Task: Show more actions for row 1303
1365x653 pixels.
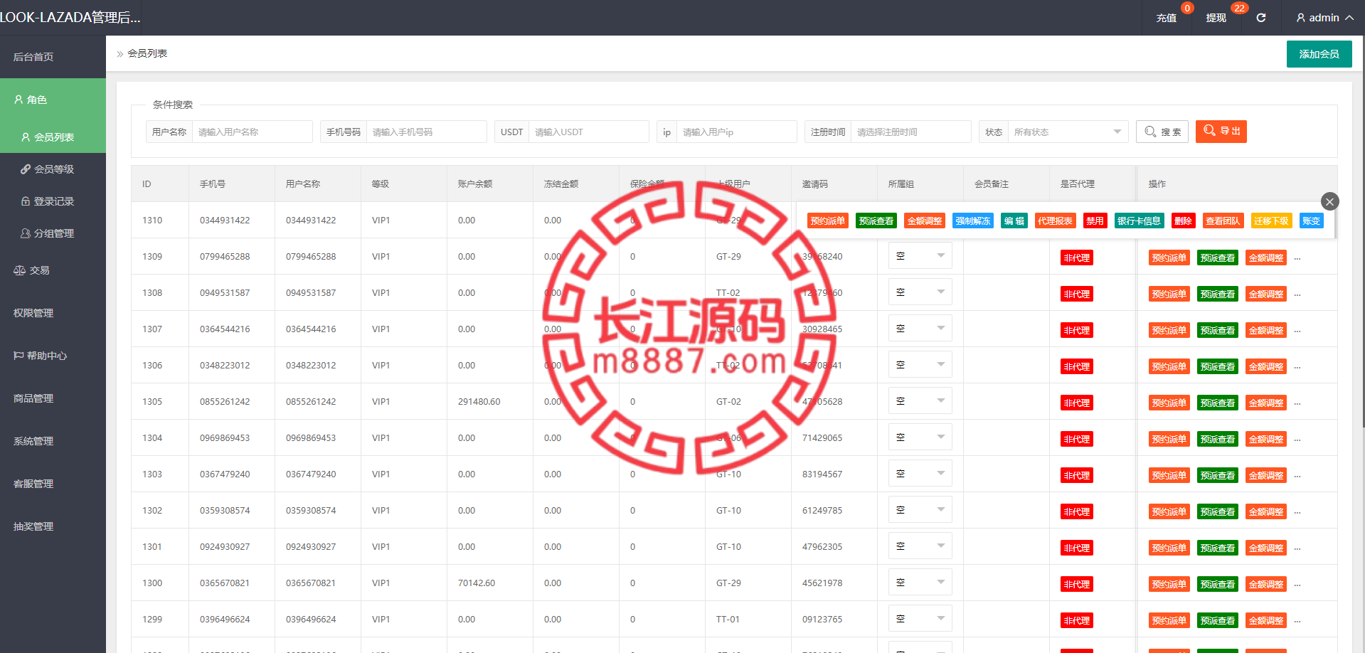Action: pyautogui.click(x=1297, y=476)
